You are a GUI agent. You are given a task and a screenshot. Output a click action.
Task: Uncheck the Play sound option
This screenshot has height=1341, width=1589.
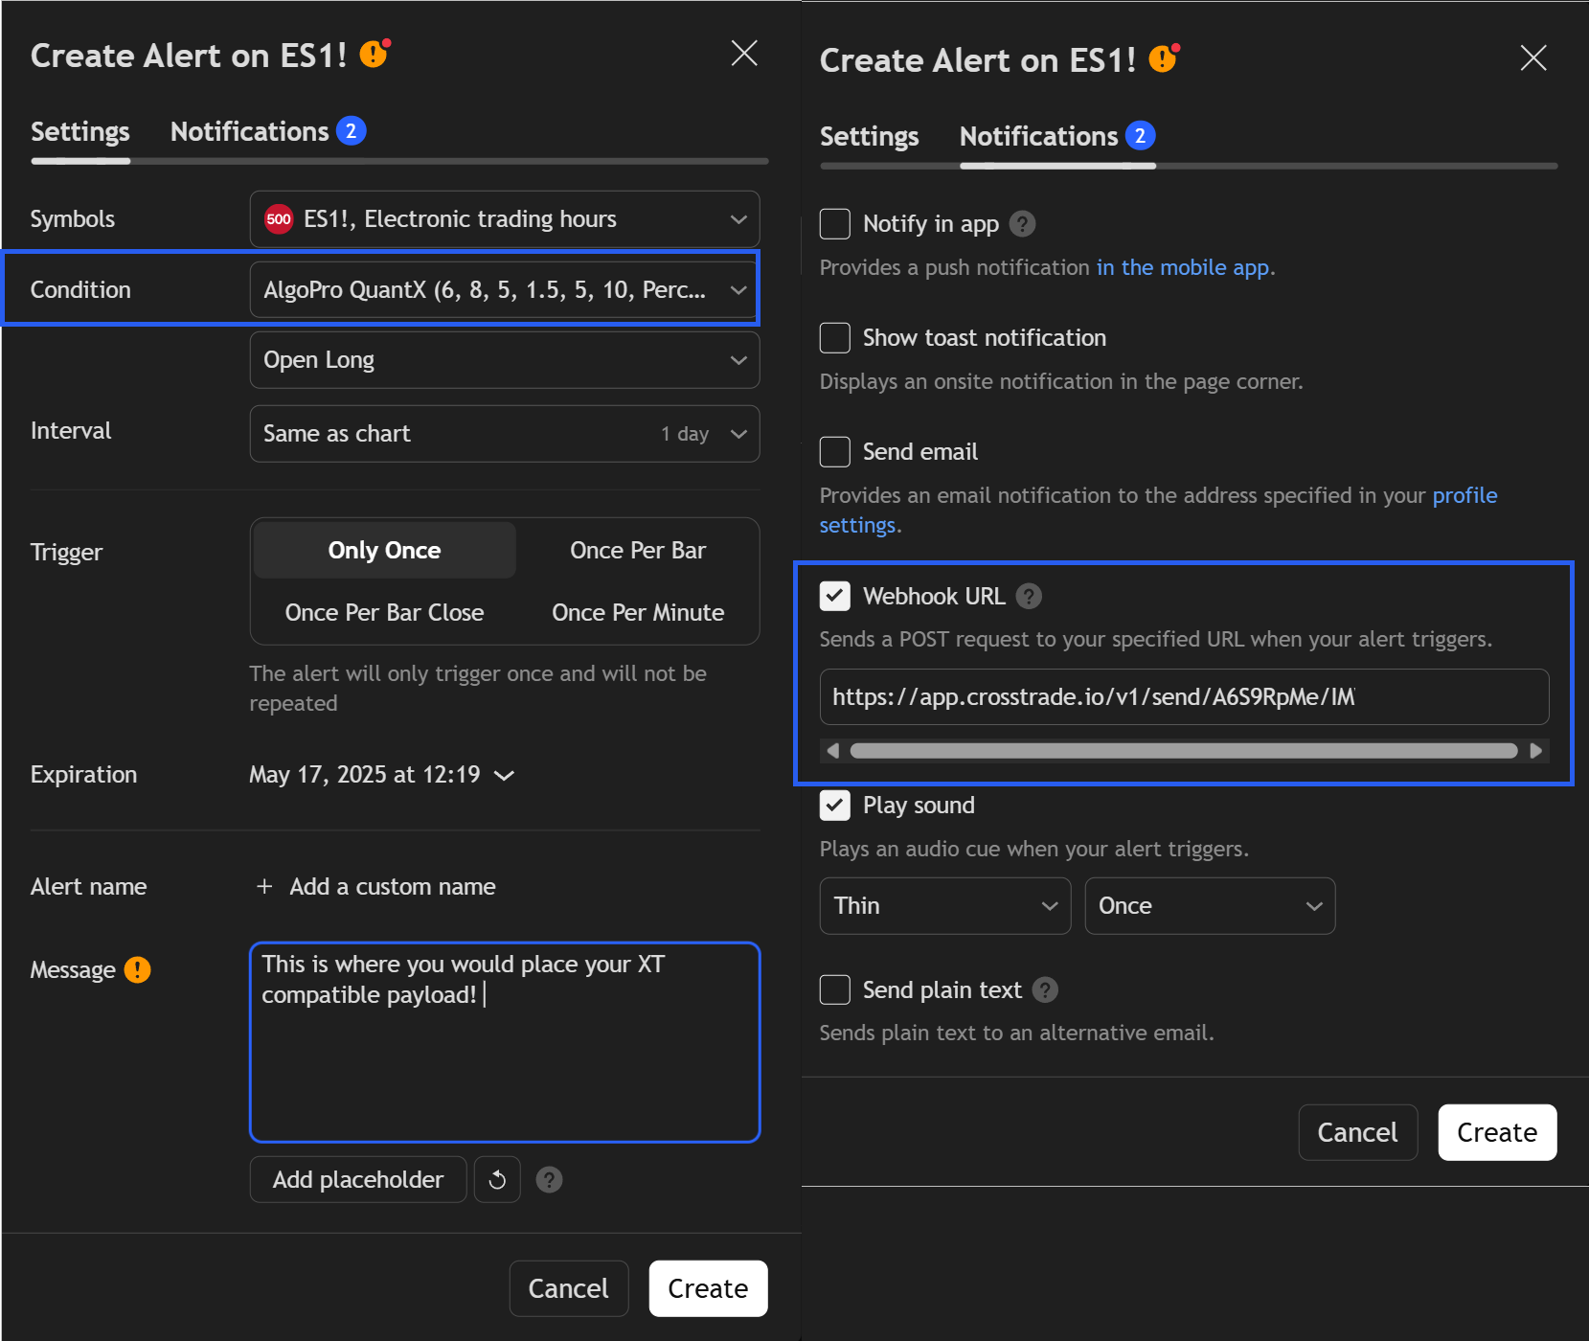click(x=834, y=806)
